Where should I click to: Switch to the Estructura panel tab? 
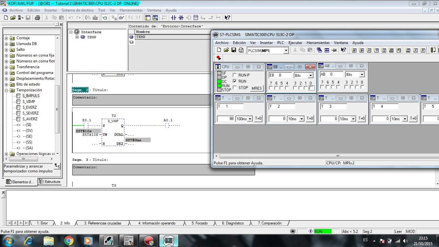click(49, 182)
